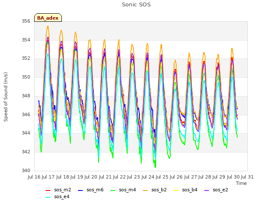
Task: Click the 342 y-axis tick value
Action: (26, 152)
